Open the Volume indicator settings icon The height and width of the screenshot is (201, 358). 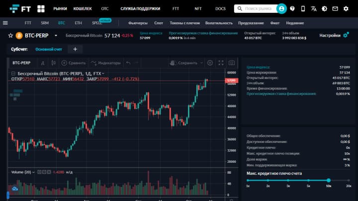coord(44,172)
